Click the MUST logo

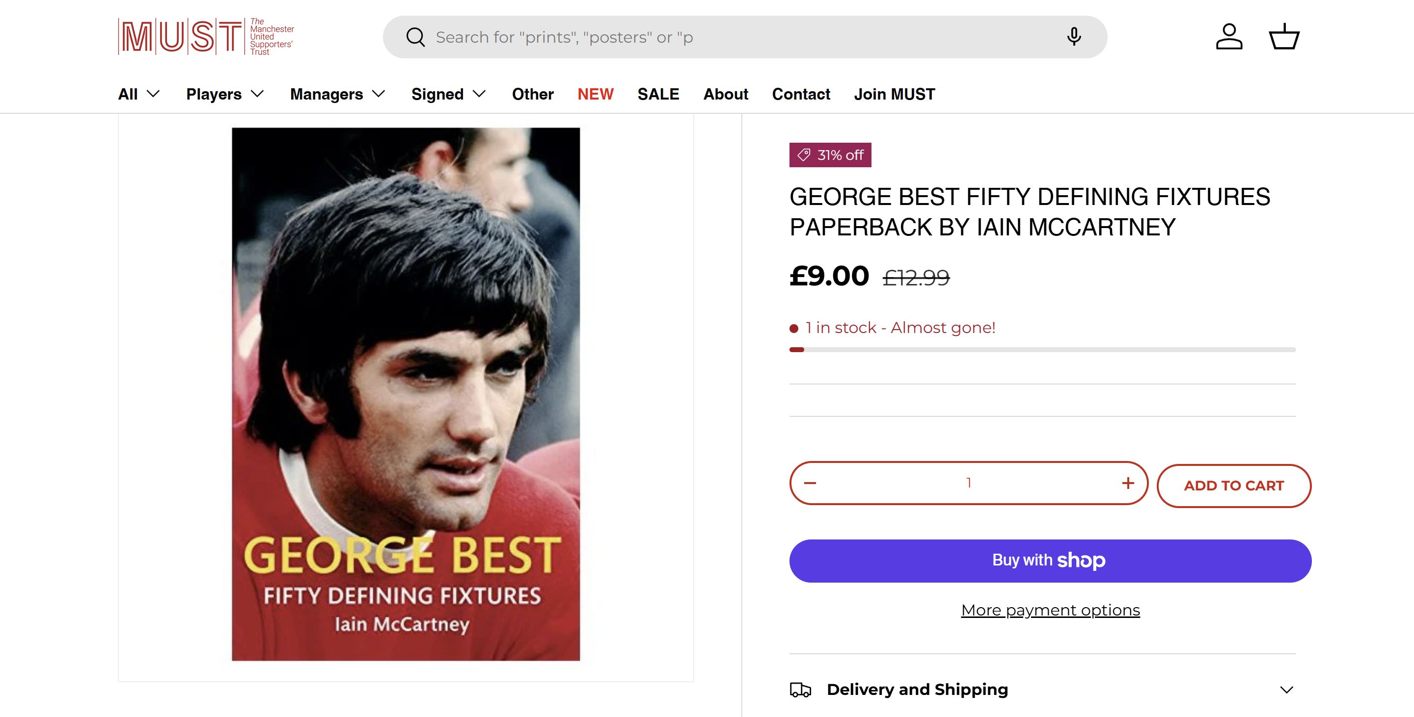click(x=206, y=37)
